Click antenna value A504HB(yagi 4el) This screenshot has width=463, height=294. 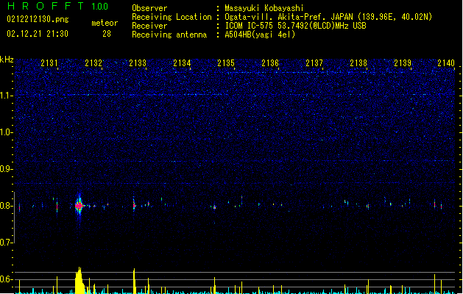[x=260, y=35]
